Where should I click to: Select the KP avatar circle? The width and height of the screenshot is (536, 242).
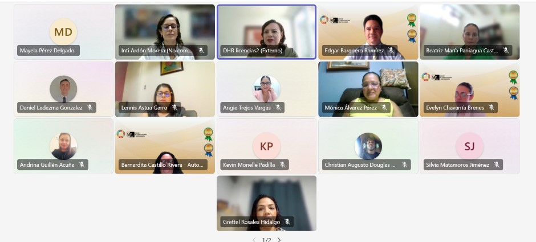[x=266, y=146]
